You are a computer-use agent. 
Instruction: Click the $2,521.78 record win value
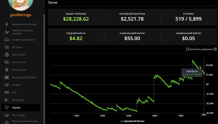coord(132,19)
